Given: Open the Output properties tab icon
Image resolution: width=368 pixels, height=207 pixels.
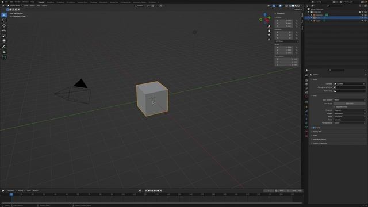Looking at the screenshot, I should point(306,85).
